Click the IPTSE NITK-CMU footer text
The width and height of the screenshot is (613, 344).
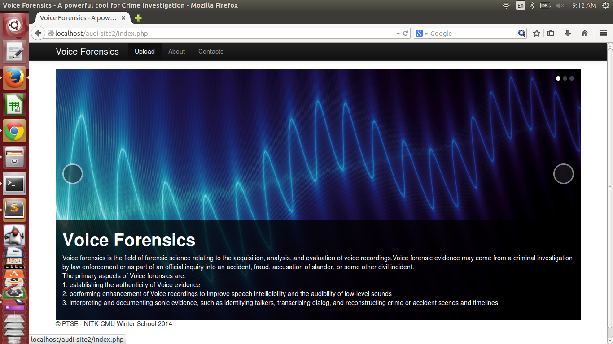[x=114, y=324]
